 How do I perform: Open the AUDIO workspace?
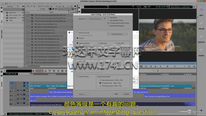click(201, 56)
